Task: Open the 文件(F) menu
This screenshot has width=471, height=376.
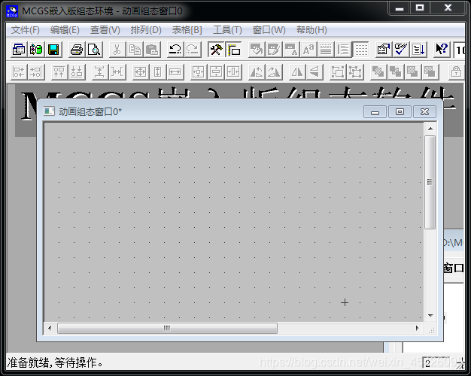Action: [x=26, y=30]
